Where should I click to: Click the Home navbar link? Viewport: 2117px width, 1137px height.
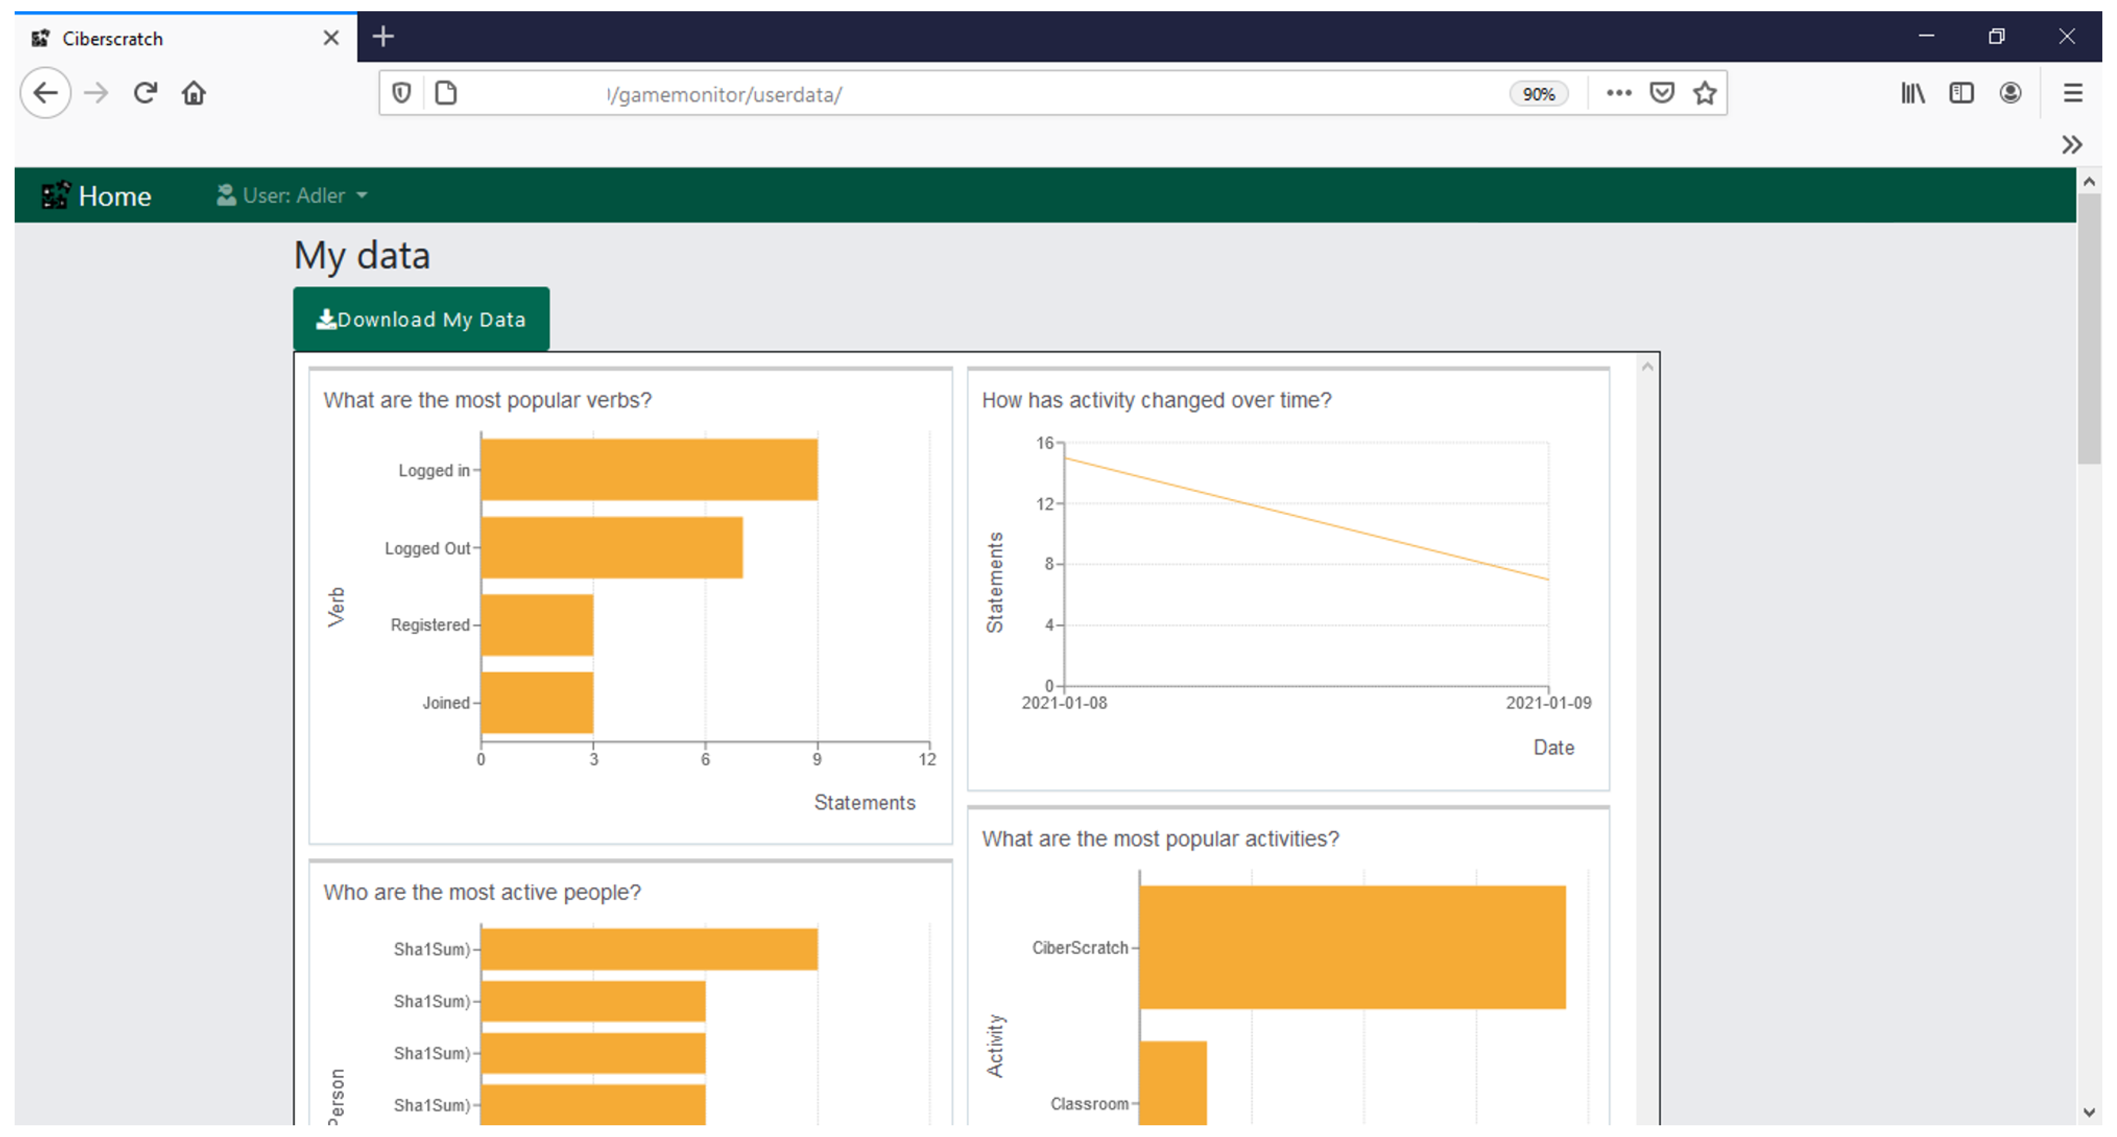114,196
